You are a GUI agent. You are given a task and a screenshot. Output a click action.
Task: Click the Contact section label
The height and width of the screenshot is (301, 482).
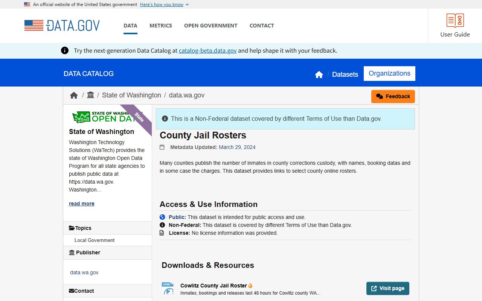coord(84,291)
